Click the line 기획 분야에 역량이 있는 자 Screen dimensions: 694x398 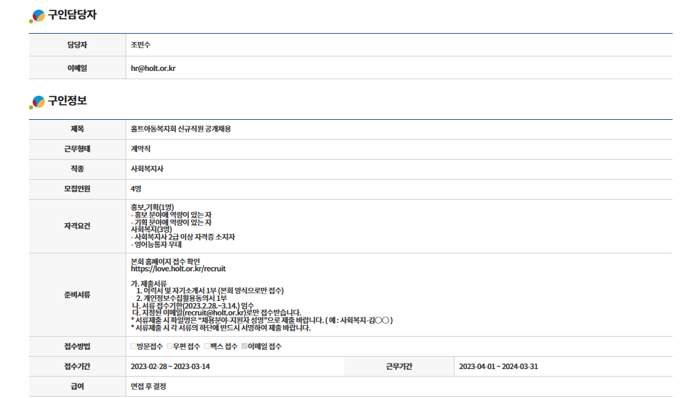point(171,222)
